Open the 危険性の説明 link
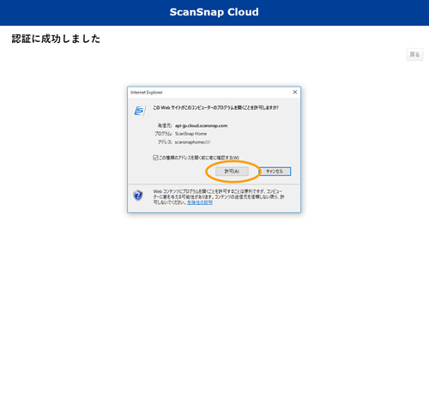This screenshot has width=429, height=409. (200, 202)
